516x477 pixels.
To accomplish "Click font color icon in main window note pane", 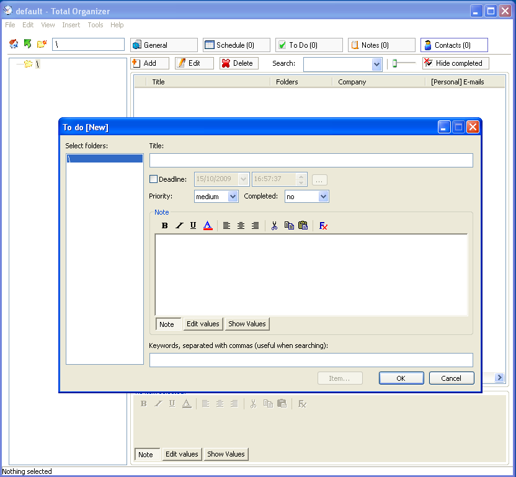I will coord(187,404).
